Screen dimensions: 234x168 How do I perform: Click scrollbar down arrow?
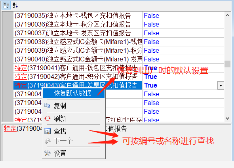[x=227, y=118]
